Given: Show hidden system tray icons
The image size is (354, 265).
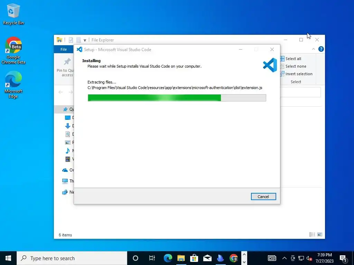Looking at the screenshot, I should point(285,258).
